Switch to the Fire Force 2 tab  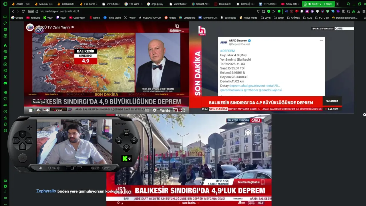tap(89, 4)
